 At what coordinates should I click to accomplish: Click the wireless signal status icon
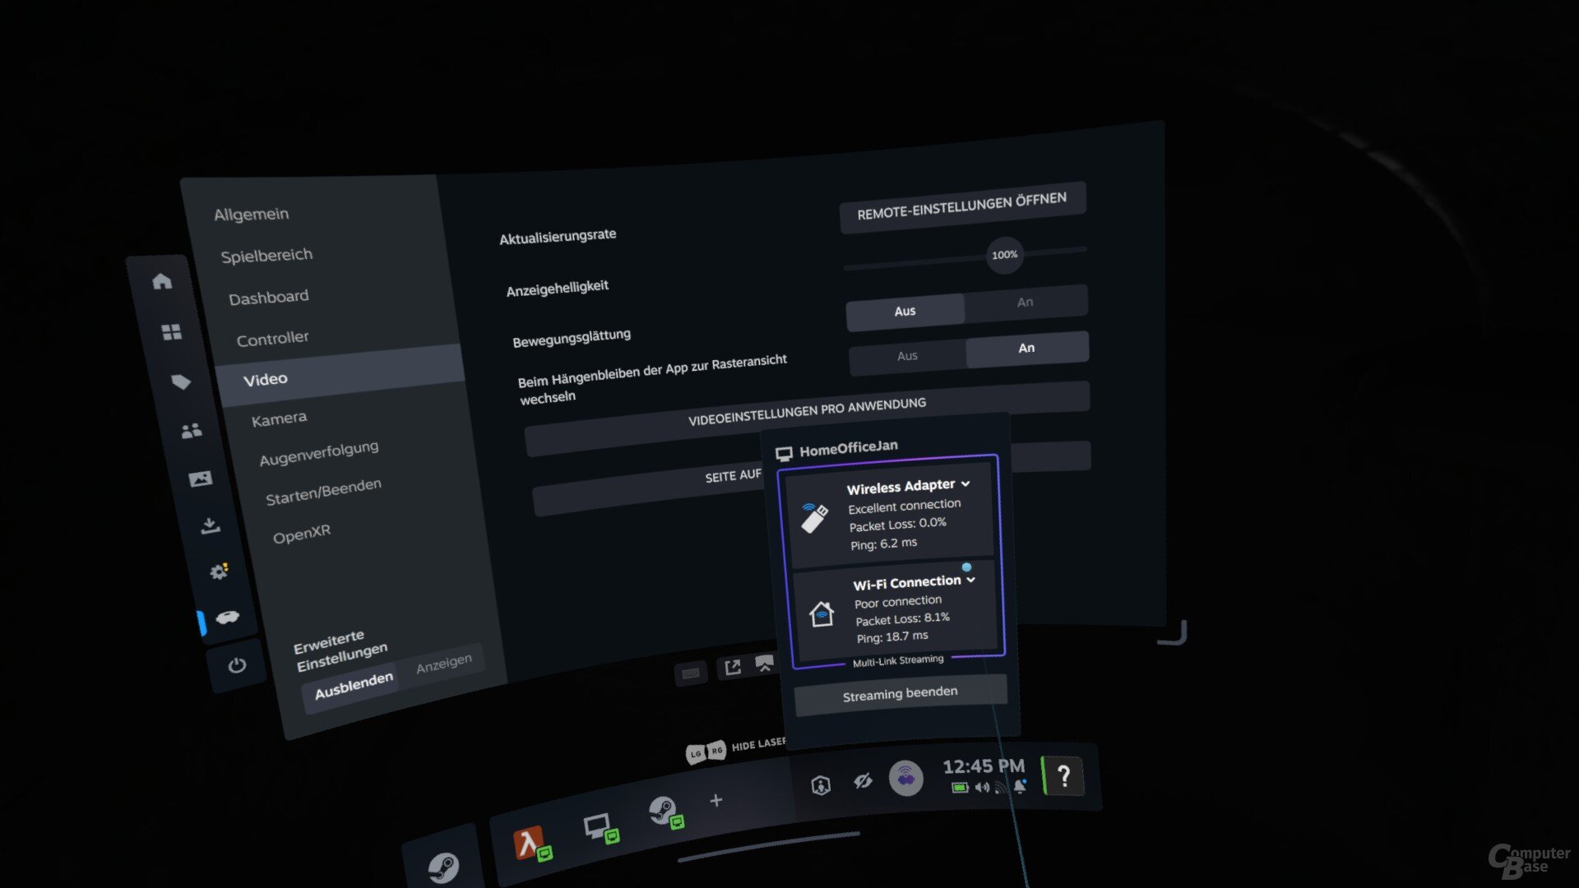coord(1001,788)
